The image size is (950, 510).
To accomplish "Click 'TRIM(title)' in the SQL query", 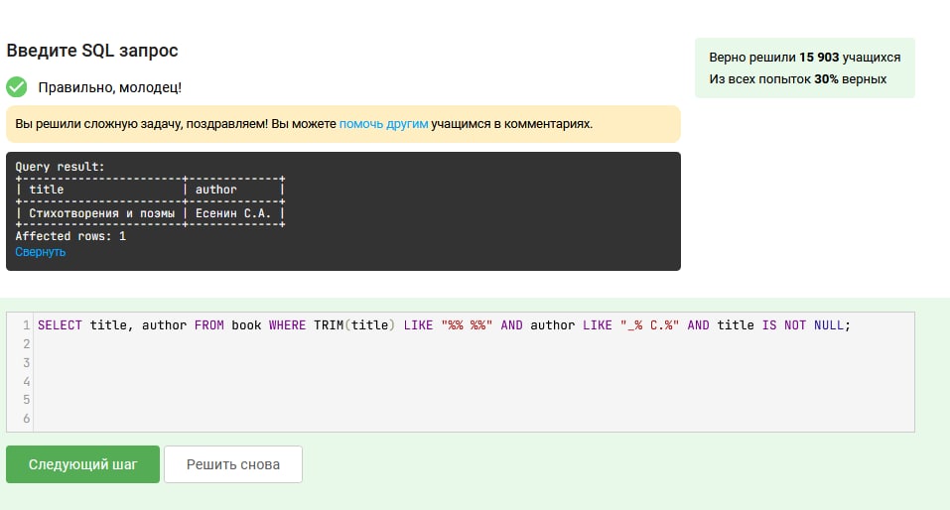I will (x=354, y=325).
